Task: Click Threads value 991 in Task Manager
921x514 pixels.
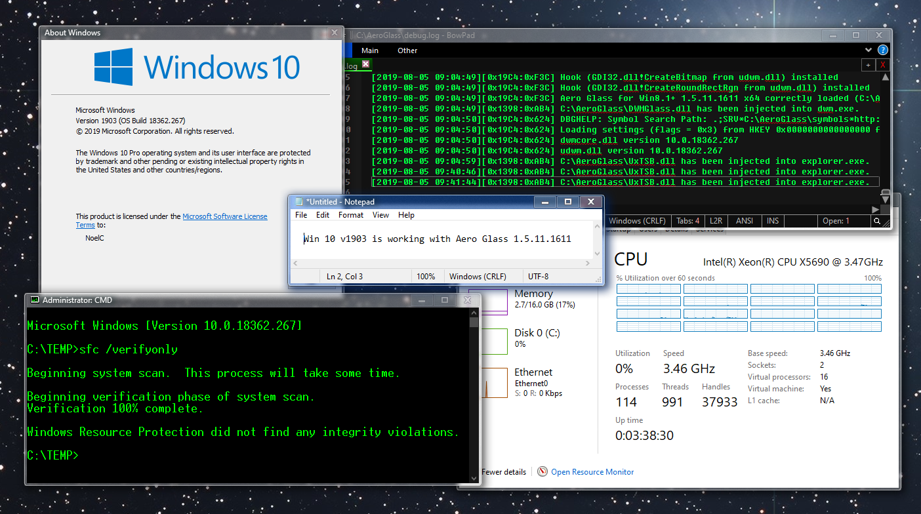Action: pyautogui.click(x=672, y=402)
